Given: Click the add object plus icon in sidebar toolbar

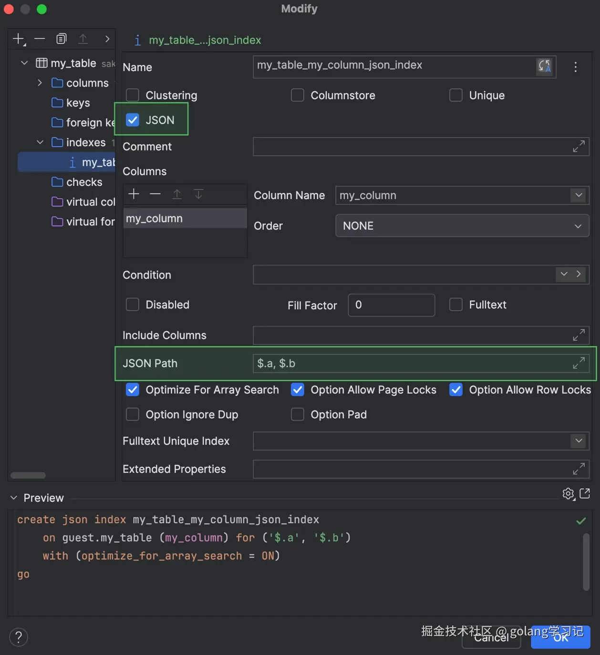Looking at the screenshot, I should click(x=18, y=39).
